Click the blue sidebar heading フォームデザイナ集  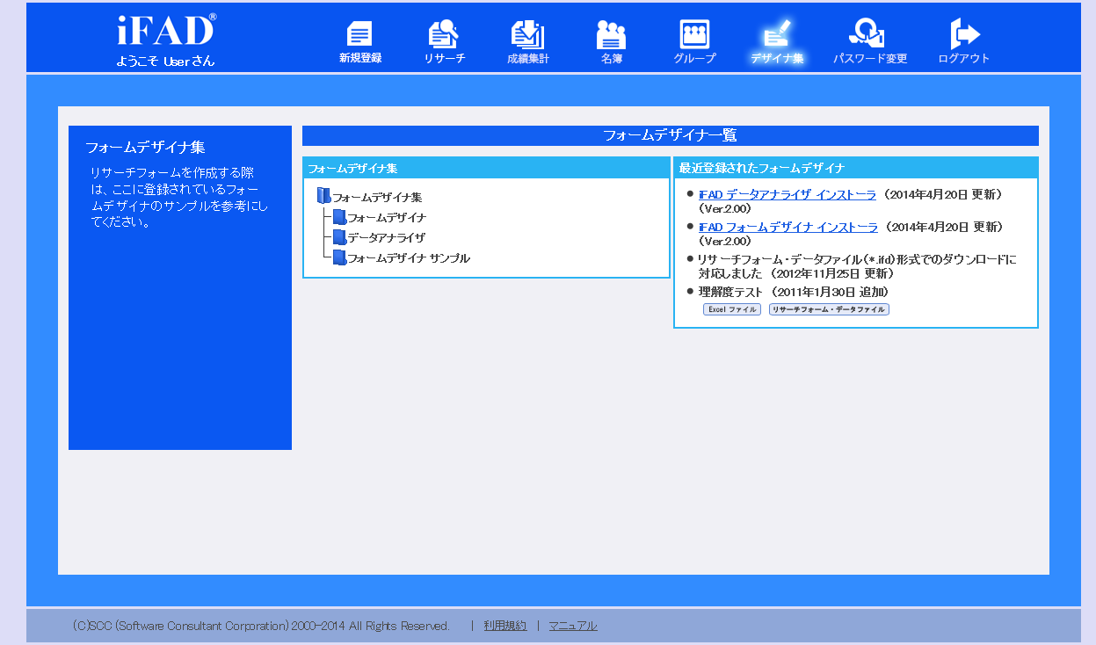(145, 147)
